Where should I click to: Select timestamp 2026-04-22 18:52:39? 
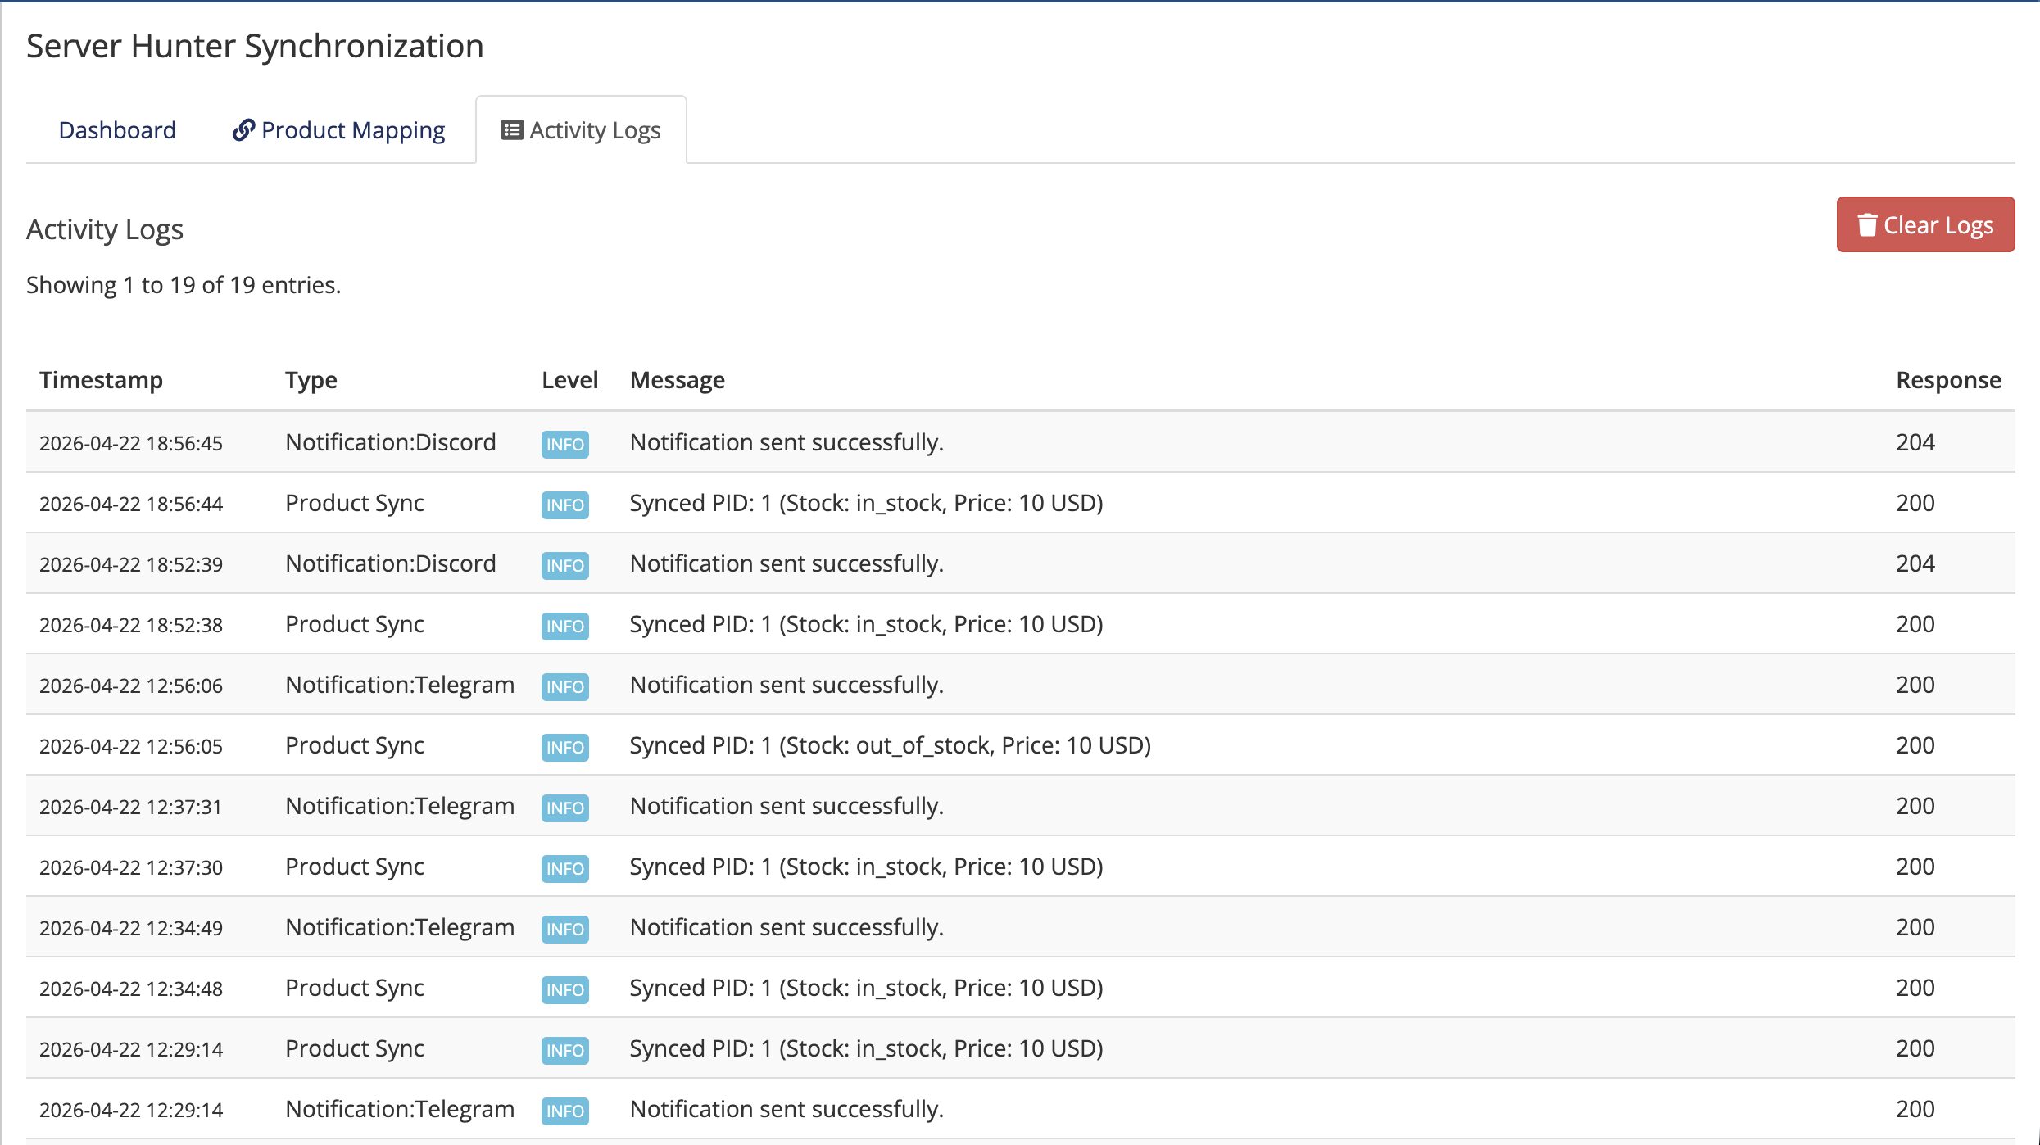(x=131, y=564)
